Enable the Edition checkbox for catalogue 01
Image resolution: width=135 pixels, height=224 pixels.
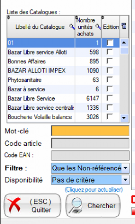pos(110,43)
